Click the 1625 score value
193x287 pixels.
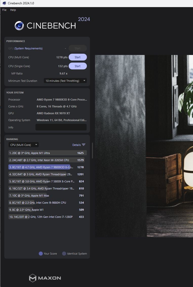point(81,153)
